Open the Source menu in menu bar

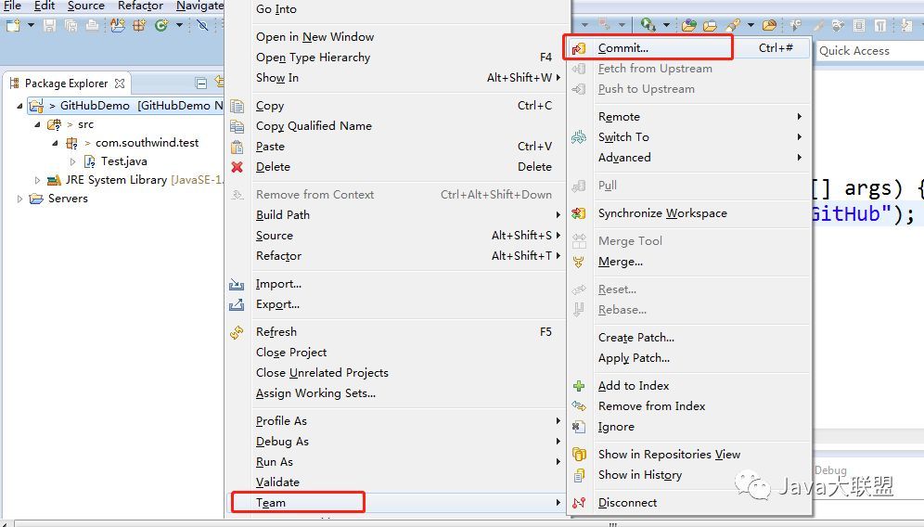pos(86,6)
